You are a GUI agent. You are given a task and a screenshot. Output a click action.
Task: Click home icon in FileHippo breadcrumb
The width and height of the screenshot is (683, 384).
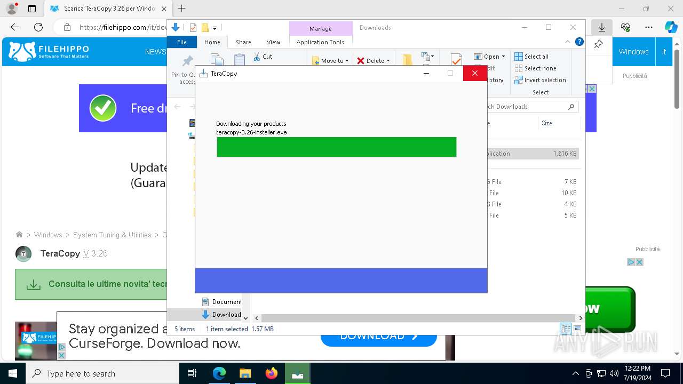tap(19, 235)
